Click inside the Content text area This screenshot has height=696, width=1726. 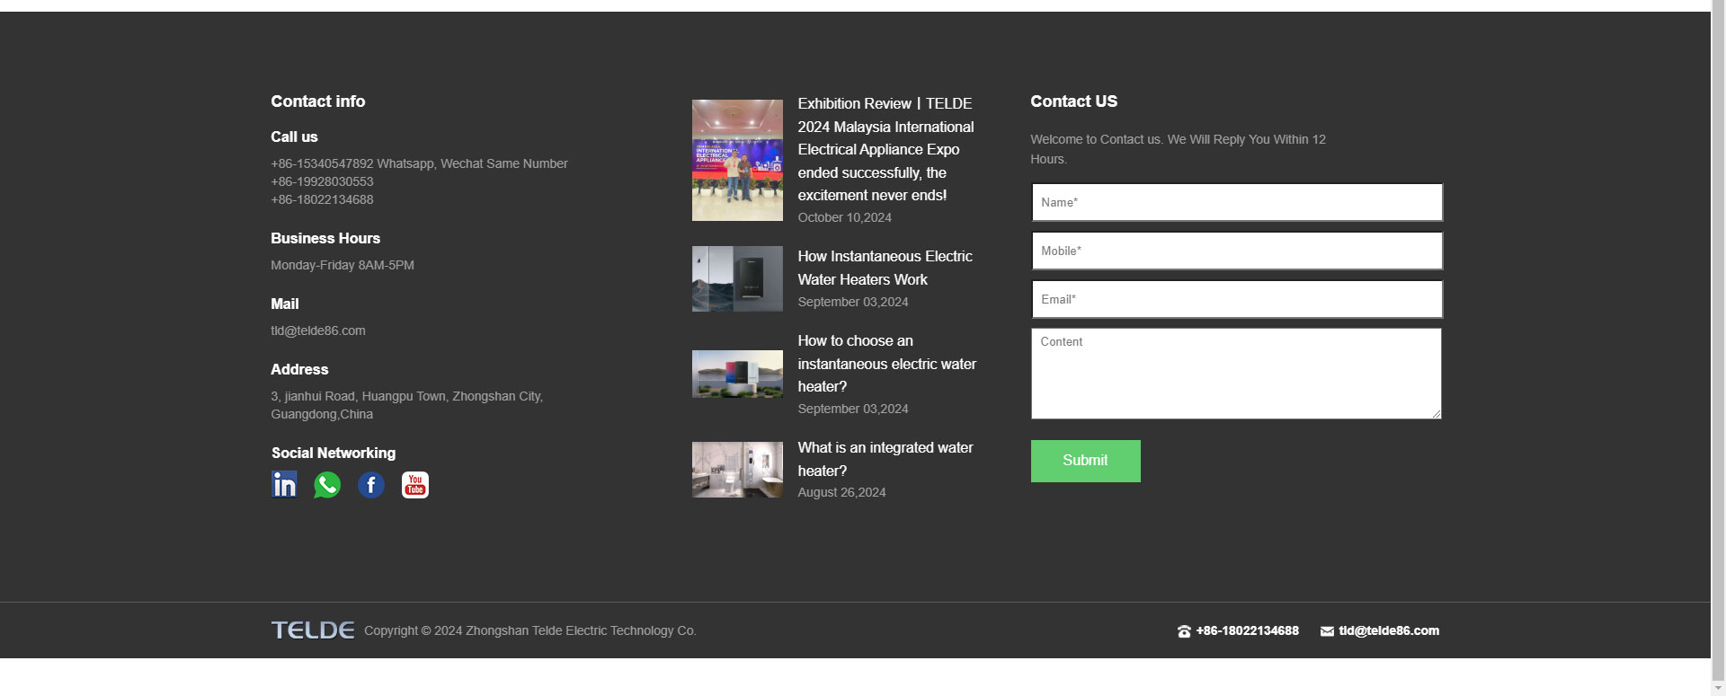tap(1236, 373)
